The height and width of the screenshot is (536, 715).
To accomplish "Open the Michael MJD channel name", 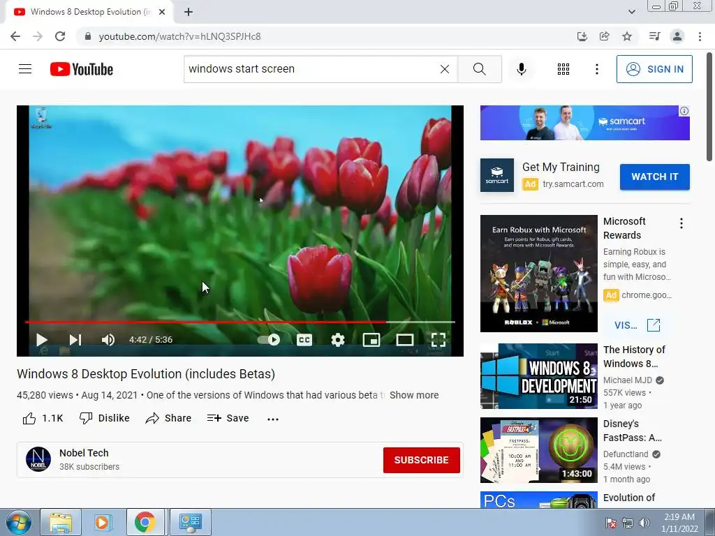I will tap(628, 380).
